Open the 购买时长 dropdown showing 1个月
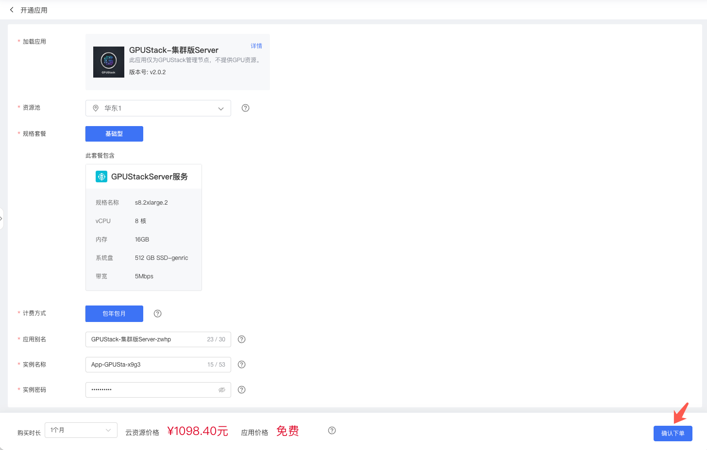Screen dimensions: 707x450 (x=81, y=430)
